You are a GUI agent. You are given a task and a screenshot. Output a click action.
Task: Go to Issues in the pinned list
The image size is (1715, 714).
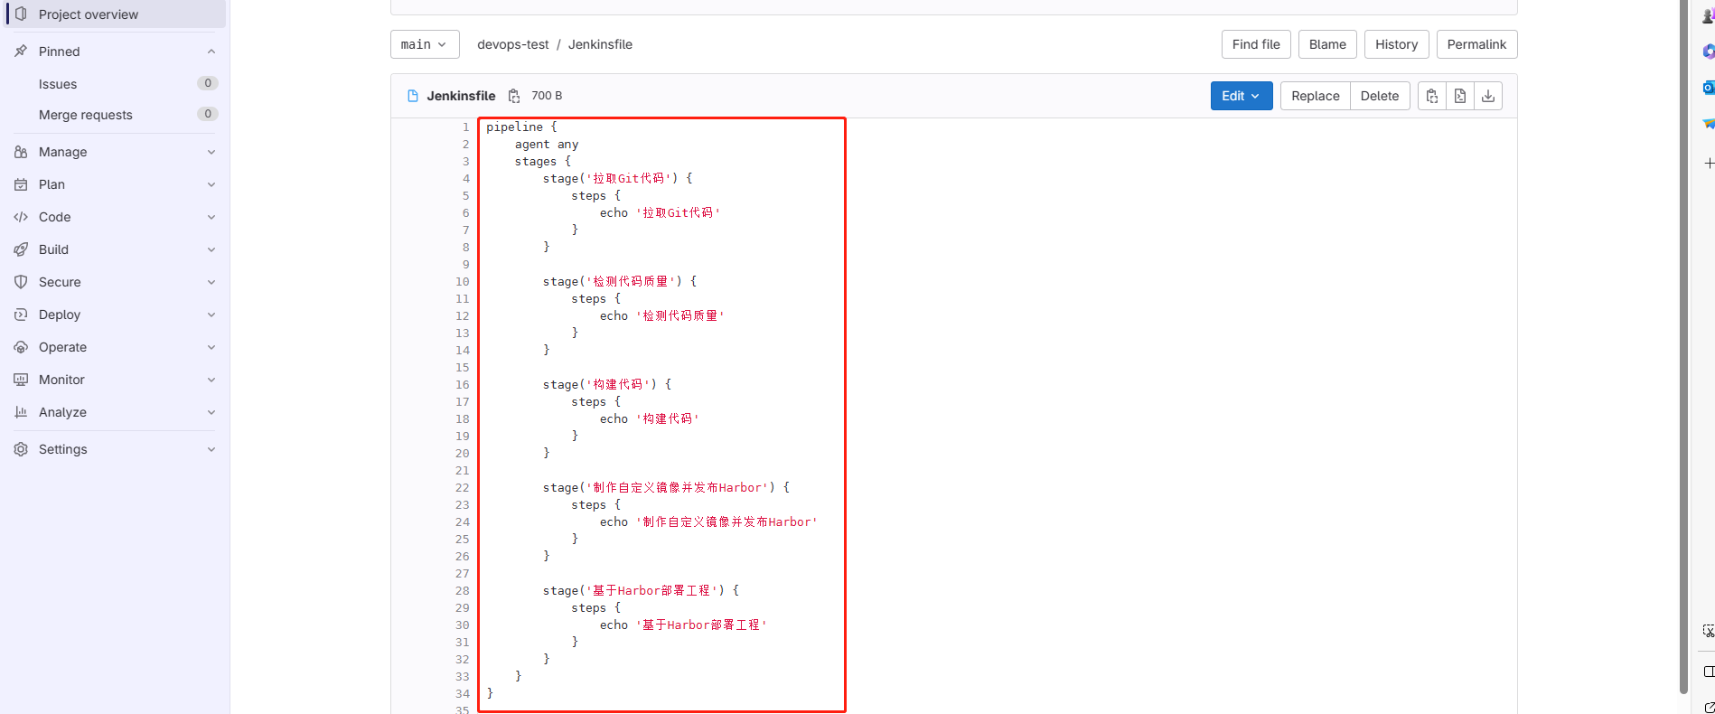coord(58,84)
